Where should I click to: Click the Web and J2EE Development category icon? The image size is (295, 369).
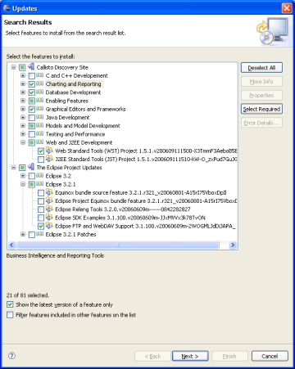click(x=40, y=142)
